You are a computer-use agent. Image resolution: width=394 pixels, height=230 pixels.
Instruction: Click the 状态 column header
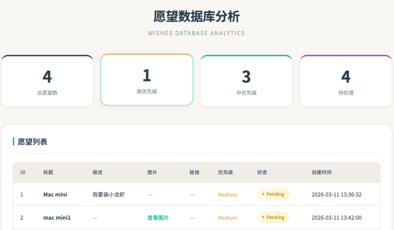[262, 172]
